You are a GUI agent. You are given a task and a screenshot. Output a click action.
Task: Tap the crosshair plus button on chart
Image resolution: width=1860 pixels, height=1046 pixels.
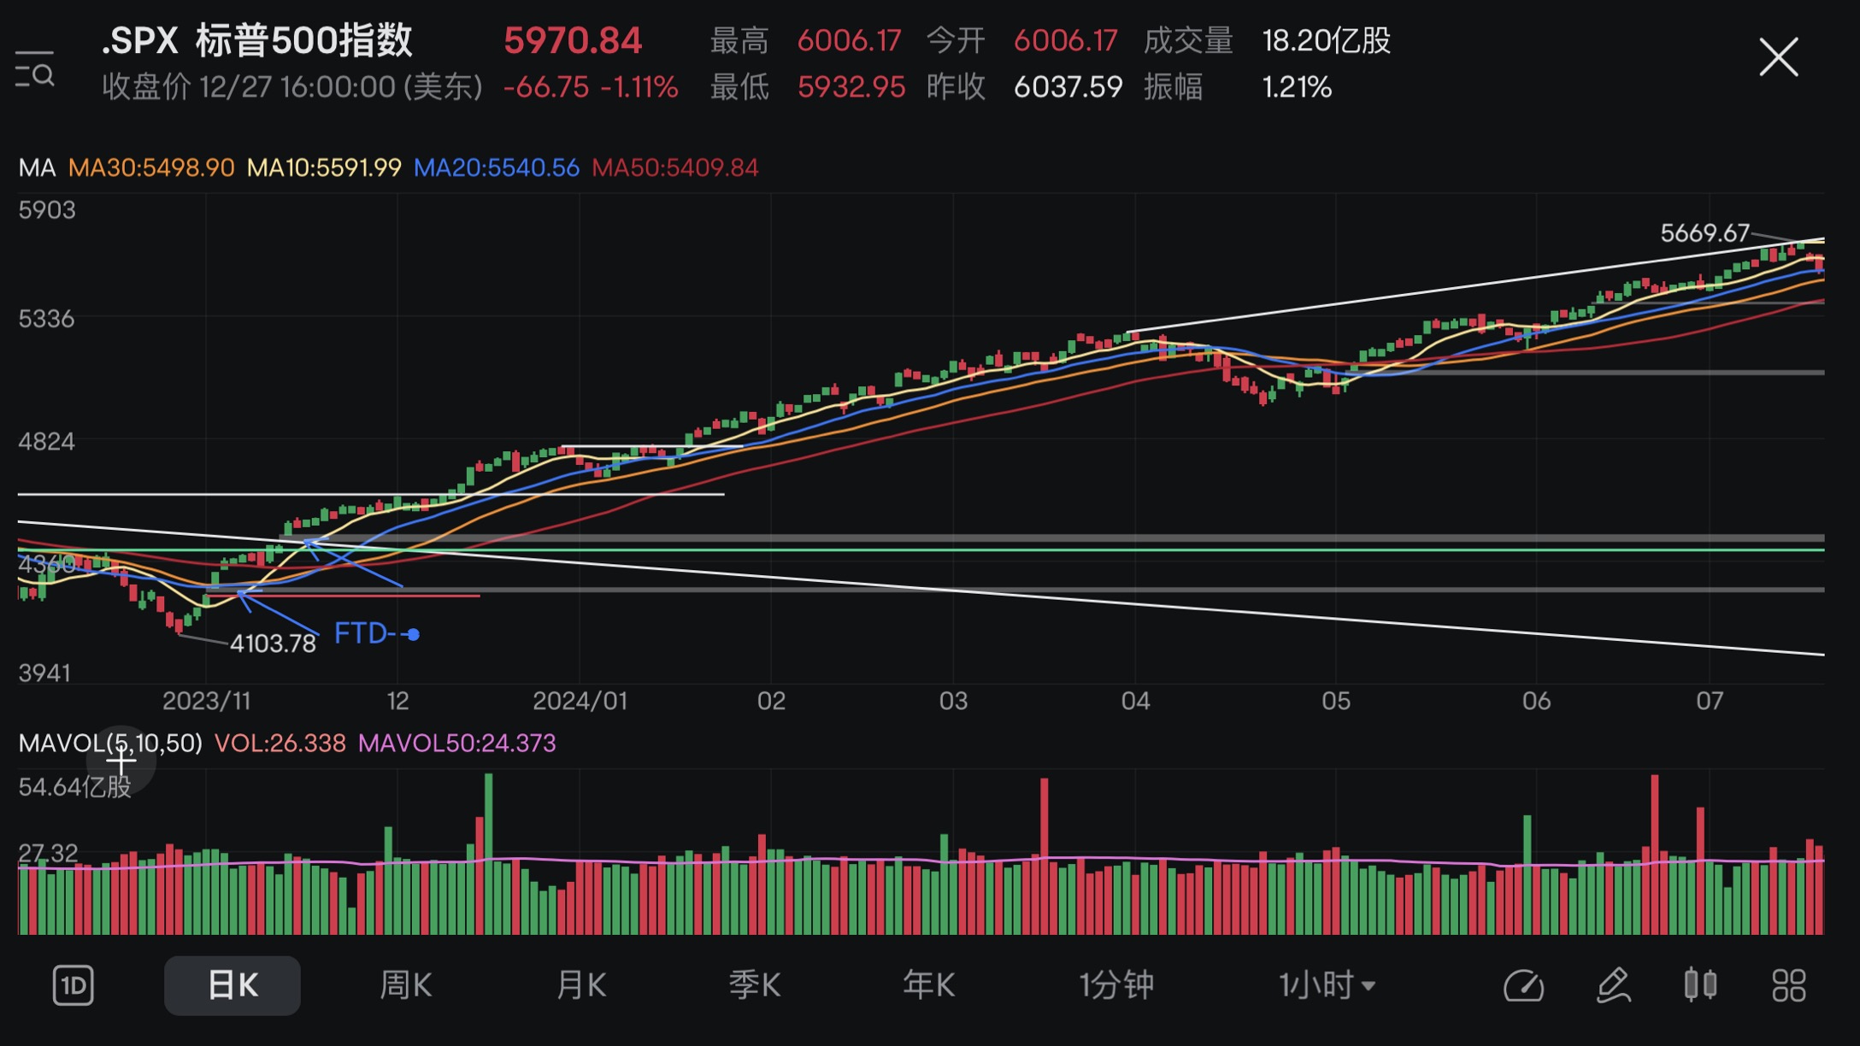[121, 759]
